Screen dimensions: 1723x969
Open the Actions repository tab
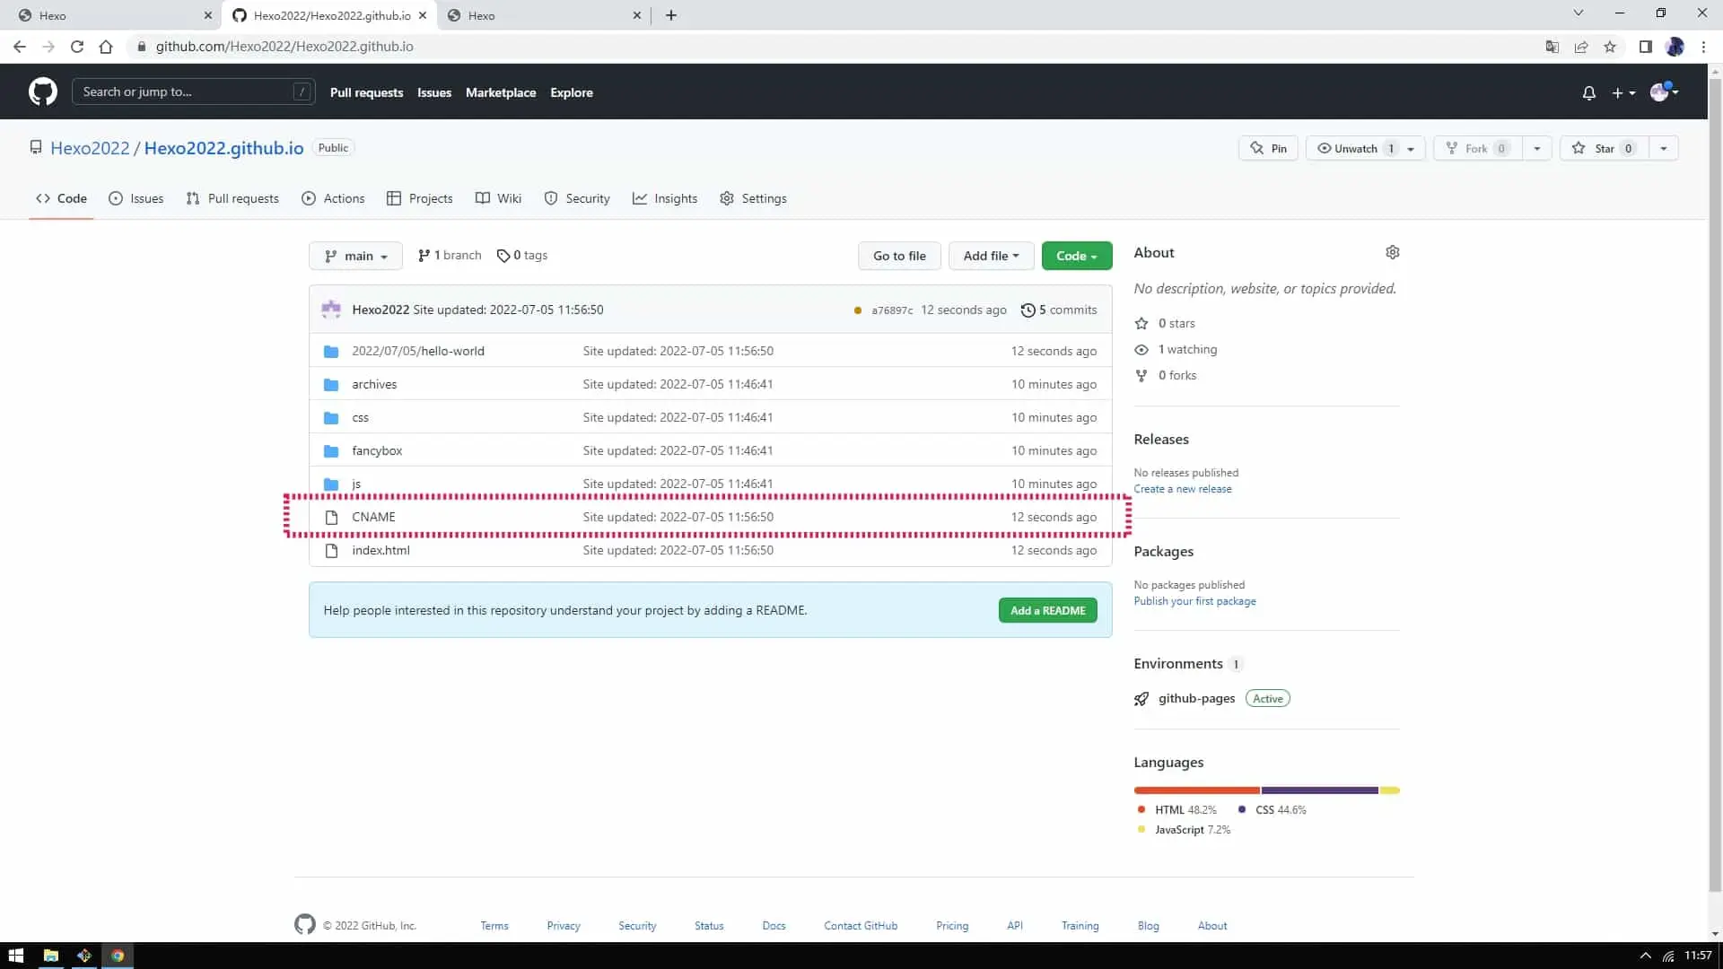(x=333, y=198)
